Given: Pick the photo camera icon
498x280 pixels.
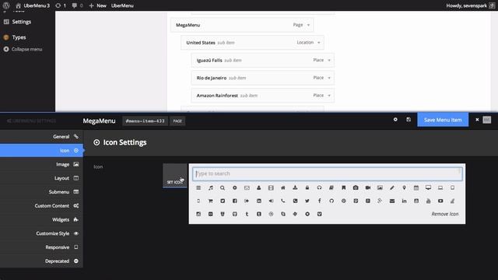Looking at the screenshot, I should pyautogui.click(x=356, y=188).
